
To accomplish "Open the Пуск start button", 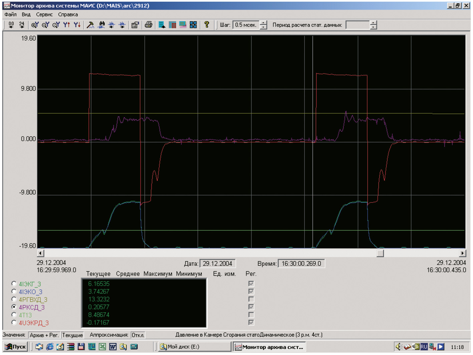I will click(x=16, y=347).
